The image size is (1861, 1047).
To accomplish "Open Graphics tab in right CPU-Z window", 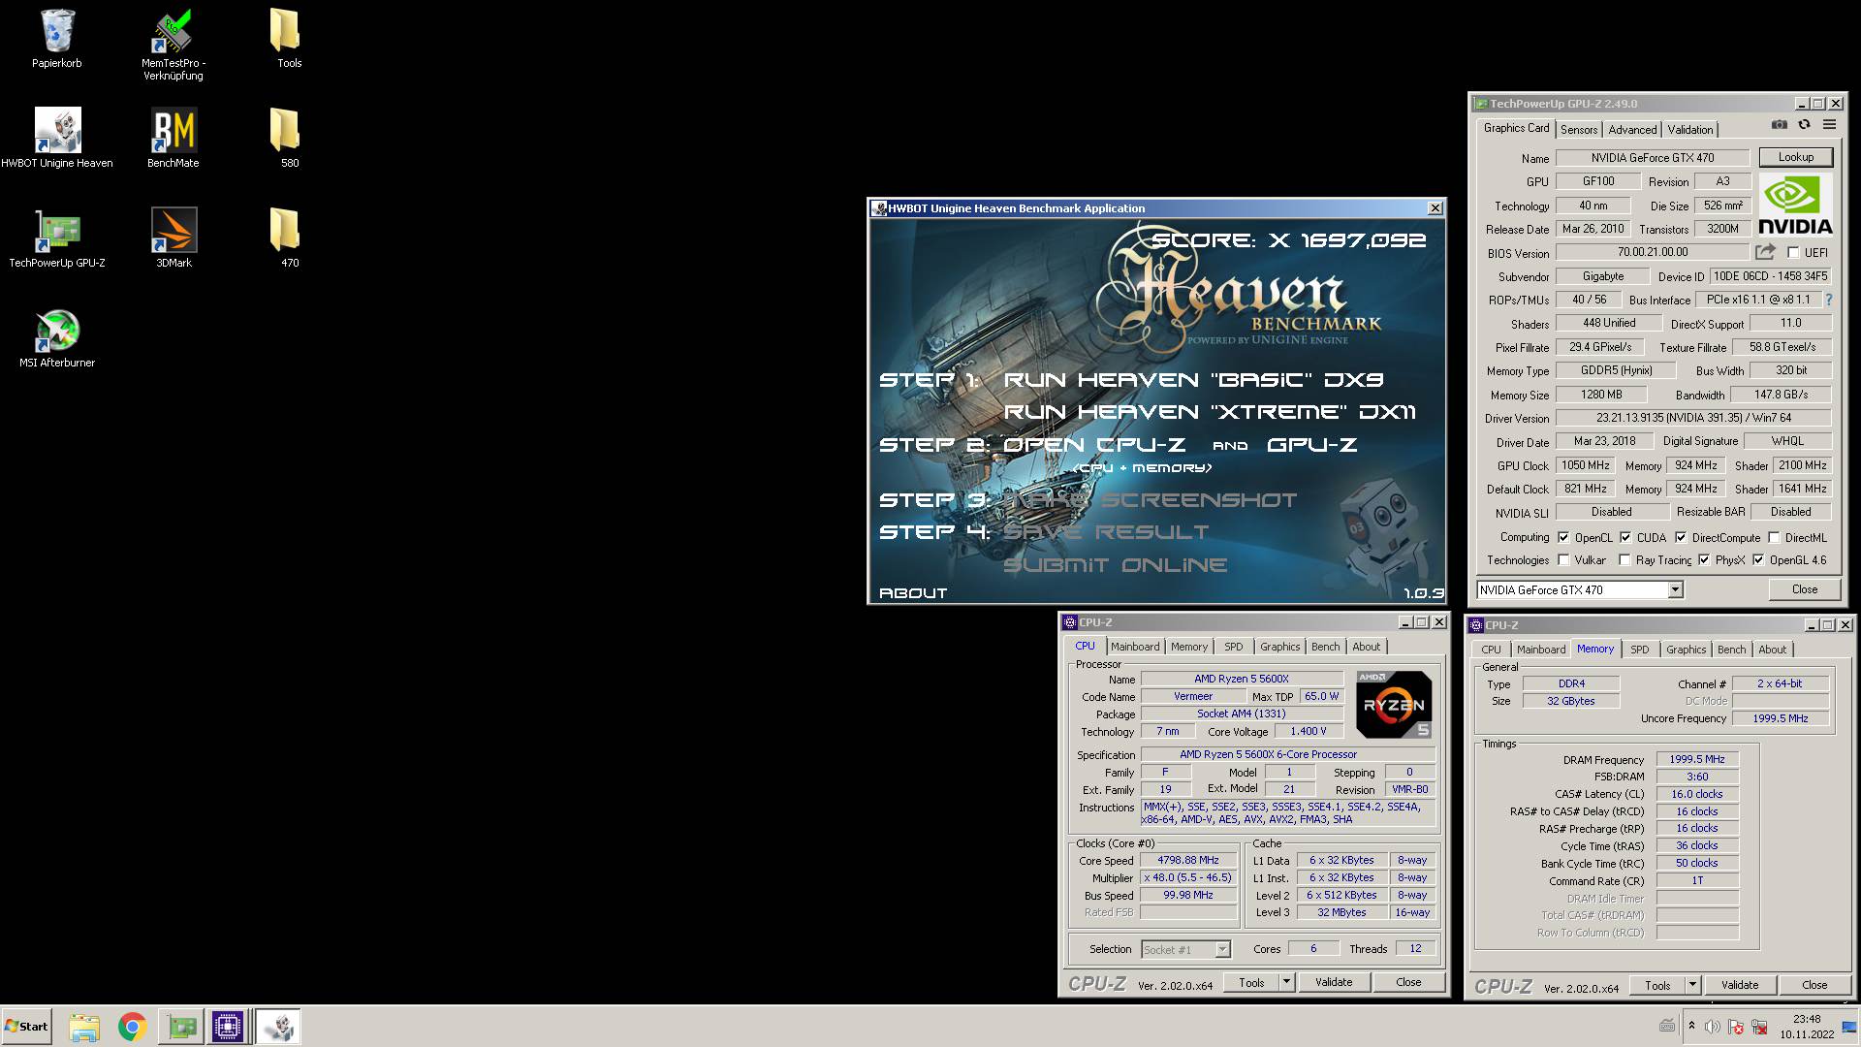I will coord(1686,650).
